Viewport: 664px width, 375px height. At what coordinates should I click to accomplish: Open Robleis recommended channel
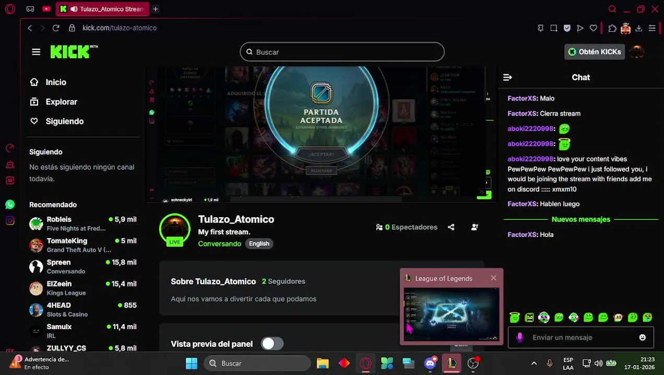[83, 223]
